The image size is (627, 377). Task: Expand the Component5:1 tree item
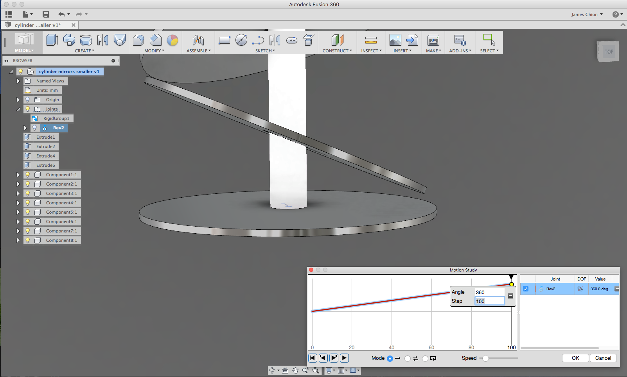pyautogui.click(x=18, y=212)
